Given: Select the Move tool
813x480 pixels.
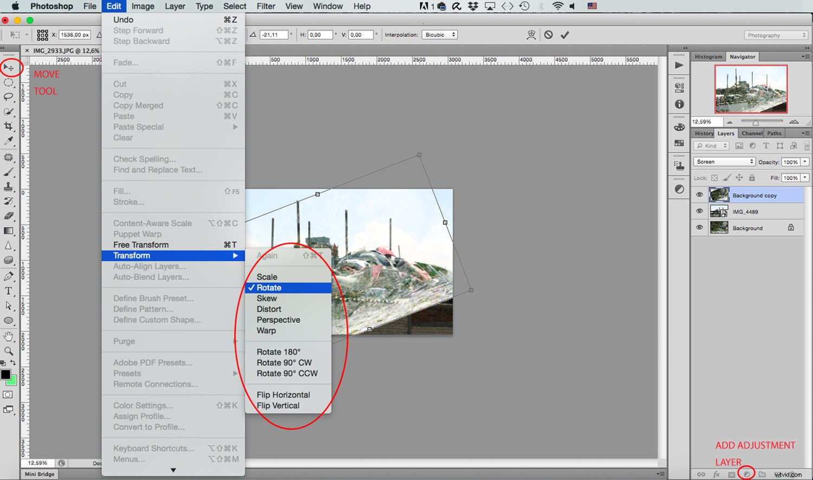Looking at the screenshot, I should pos(9,68).
